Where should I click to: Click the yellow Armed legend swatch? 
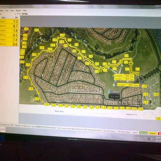[x=153, y=133]
